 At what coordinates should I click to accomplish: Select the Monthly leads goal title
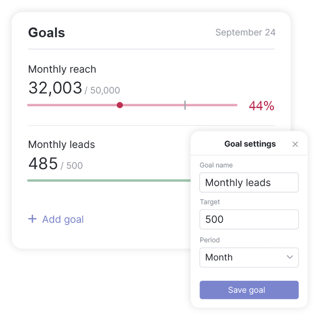(62, 144)
